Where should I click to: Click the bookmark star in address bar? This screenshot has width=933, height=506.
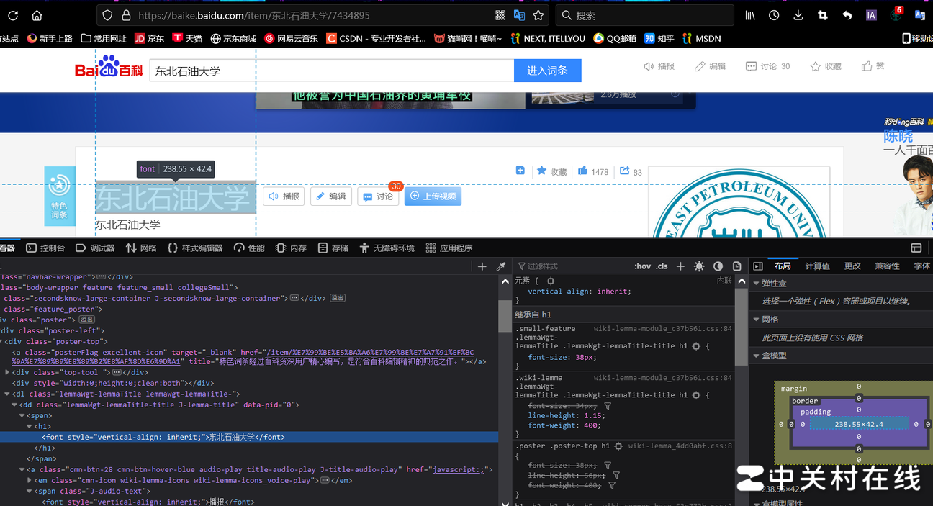(538, 15)
